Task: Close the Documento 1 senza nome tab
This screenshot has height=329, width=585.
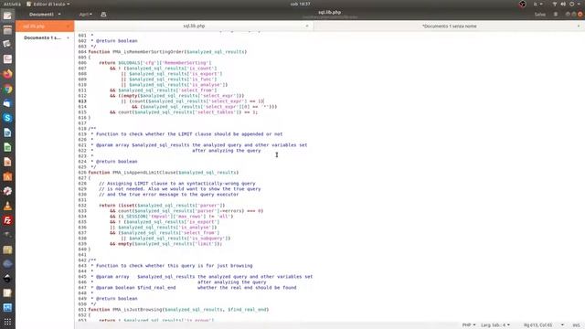Action: [579, 27]
